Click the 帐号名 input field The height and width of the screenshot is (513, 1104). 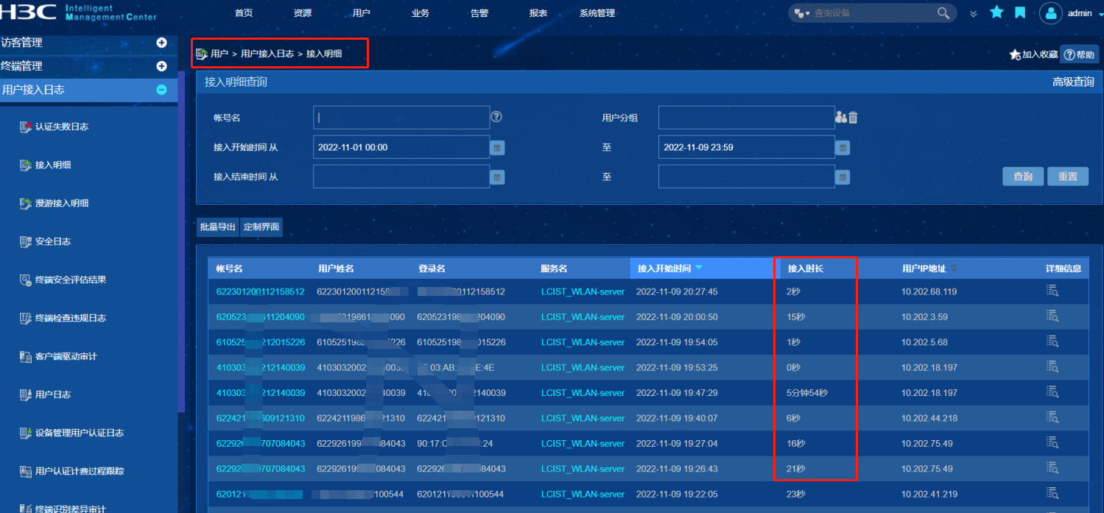click(x=401, y=117)
